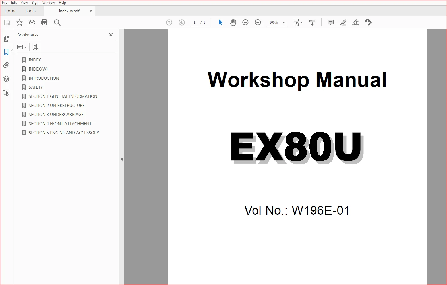This screenshot has width=447, height=285.
Task: Switch to the Tools tab
Action: pos(30,11)
